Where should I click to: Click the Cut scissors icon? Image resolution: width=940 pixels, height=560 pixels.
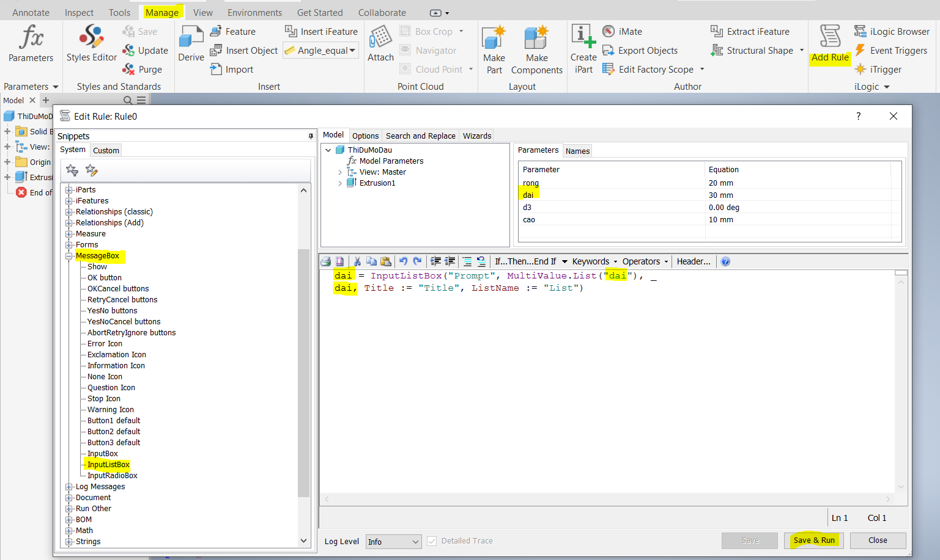[357, 261]
